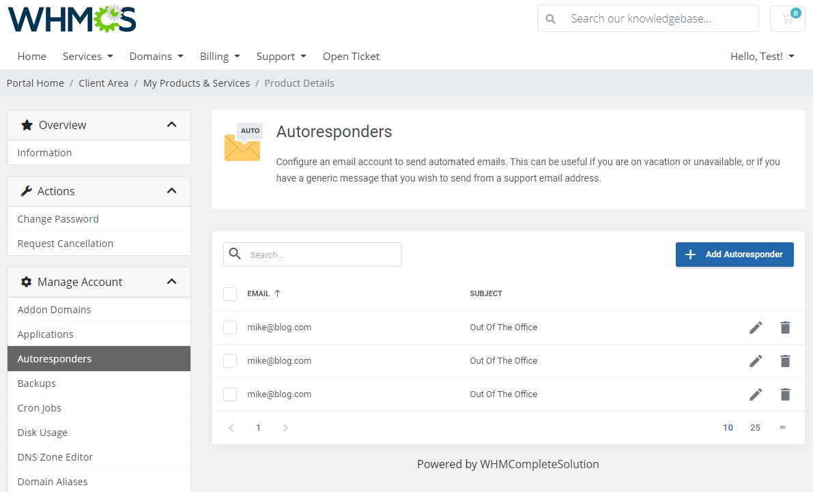Delete the last autoresponder entry
813x492 pixels.
[x=785, y=394]
